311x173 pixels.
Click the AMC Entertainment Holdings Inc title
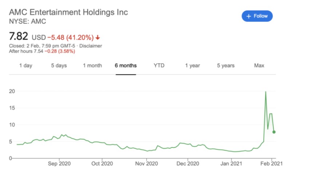(x=68, y=12)
